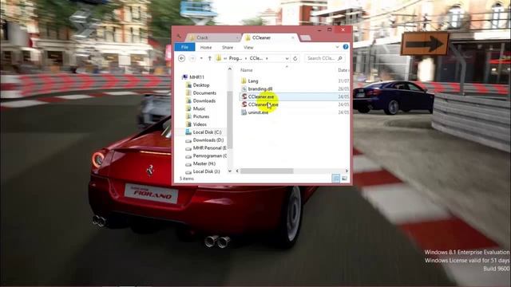Viewport: 511px width, 287px height.
Task: Open Pictures in navigation pane
Action: pos(200,116)
